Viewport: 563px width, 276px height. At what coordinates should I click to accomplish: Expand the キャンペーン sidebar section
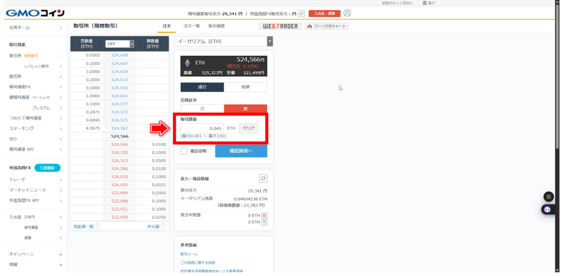point(60,254)
